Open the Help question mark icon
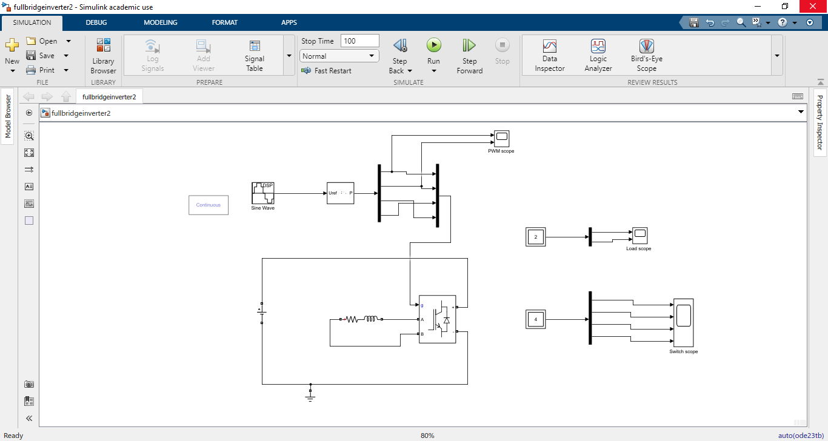 tap(783, 22)
